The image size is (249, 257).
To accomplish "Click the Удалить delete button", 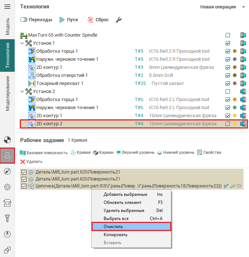I will 31,161.
